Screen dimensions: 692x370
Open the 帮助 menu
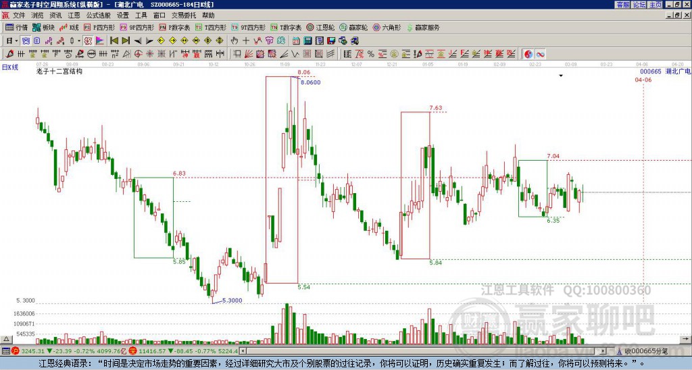tap(208, 16)
